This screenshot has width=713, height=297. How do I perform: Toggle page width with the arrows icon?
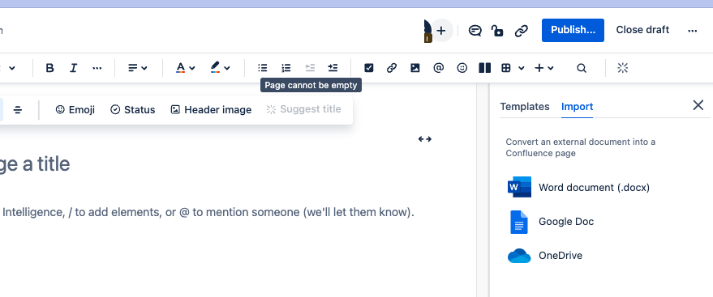[x=425, y=139]
